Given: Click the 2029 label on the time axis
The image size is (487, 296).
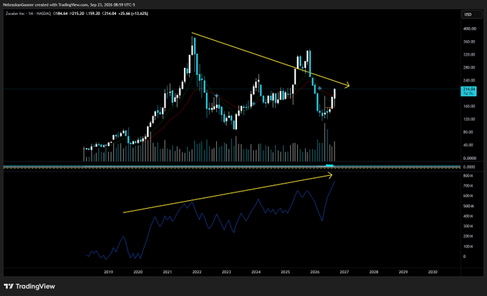Looking at the screenshot, I should tap(403, 272).
